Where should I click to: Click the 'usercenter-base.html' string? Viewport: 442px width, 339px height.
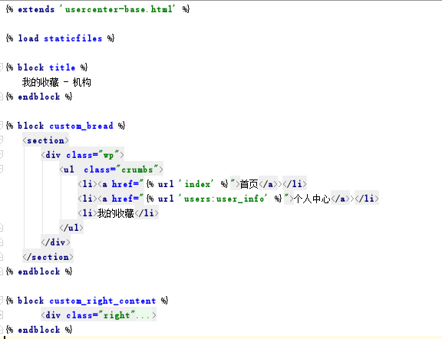117,9
